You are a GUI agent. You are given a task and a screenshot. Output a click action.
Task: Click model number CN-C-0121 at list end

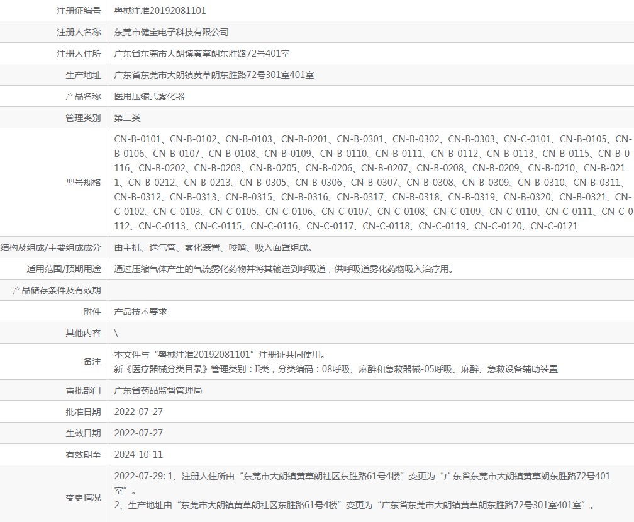554,226
